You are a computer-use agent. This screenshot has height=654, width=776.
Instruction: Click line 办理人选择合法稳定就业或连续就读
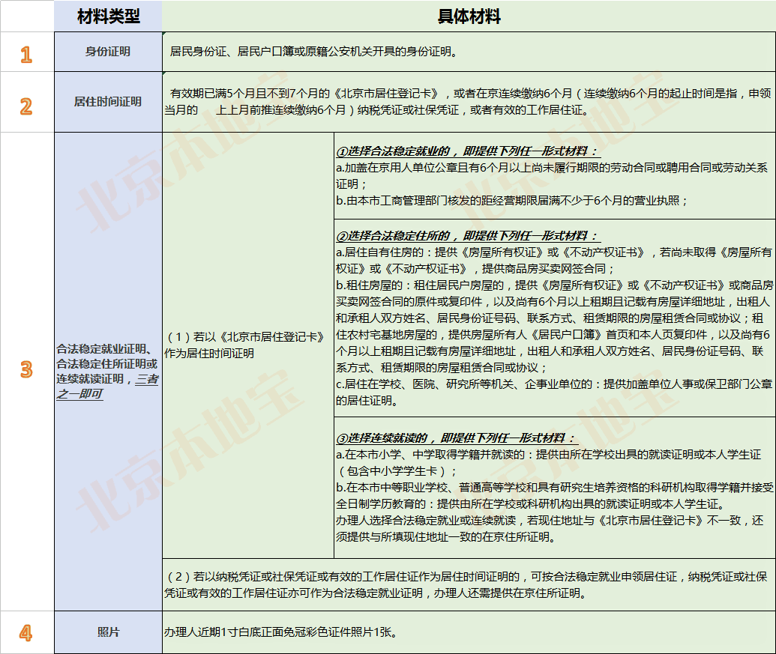(550, 528)
